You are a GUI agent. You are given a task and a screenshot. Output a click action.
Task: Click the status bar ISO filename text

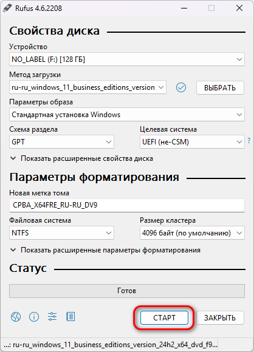[x=111, y=345]
